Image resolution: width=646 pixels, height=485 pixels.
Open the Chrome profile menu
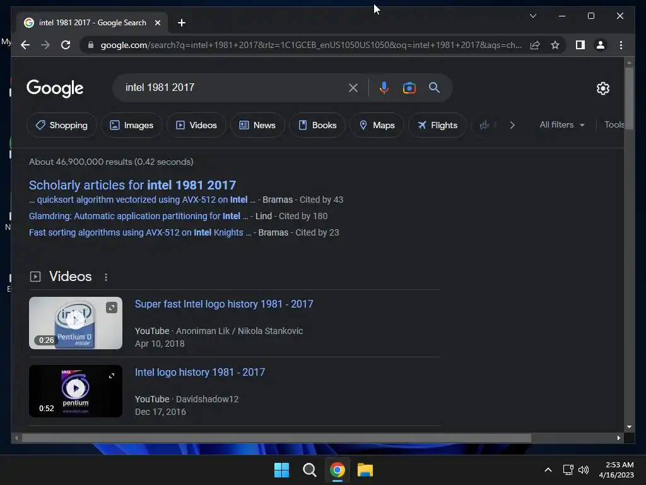coord(601,45)
